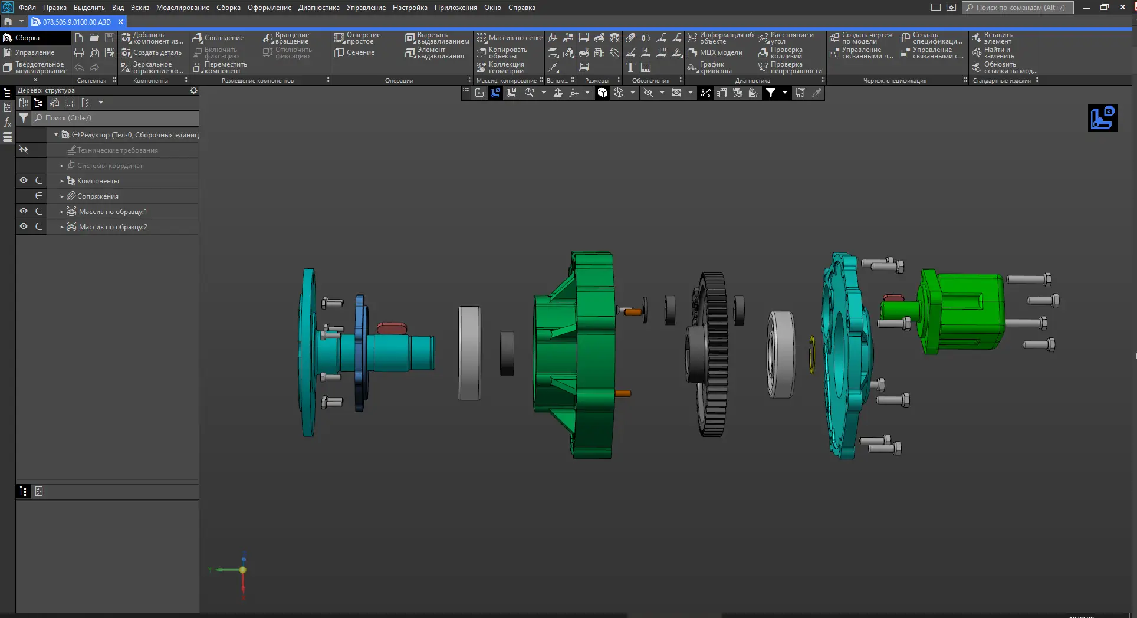1137x618 pixels.
Task: Expand toolbar set list chevron under Твердотельное моделирование
Action: 35,80
